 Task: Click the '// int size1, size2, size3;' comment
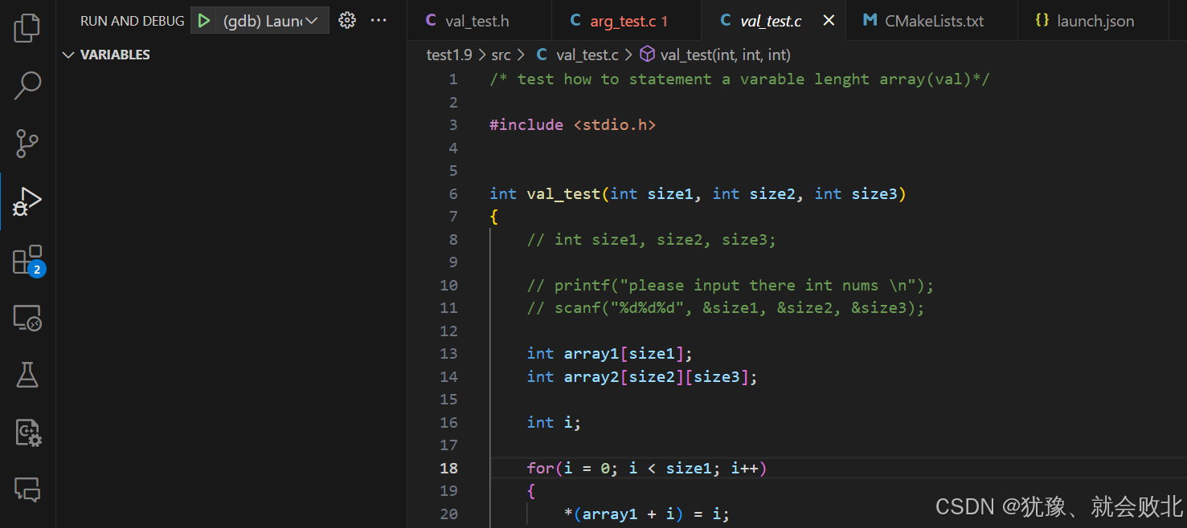(x=652, y=239)
